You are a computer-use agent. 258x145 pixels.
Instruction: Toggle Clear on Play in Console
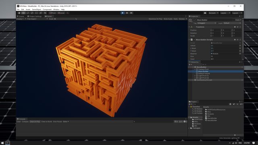[35, 122]
